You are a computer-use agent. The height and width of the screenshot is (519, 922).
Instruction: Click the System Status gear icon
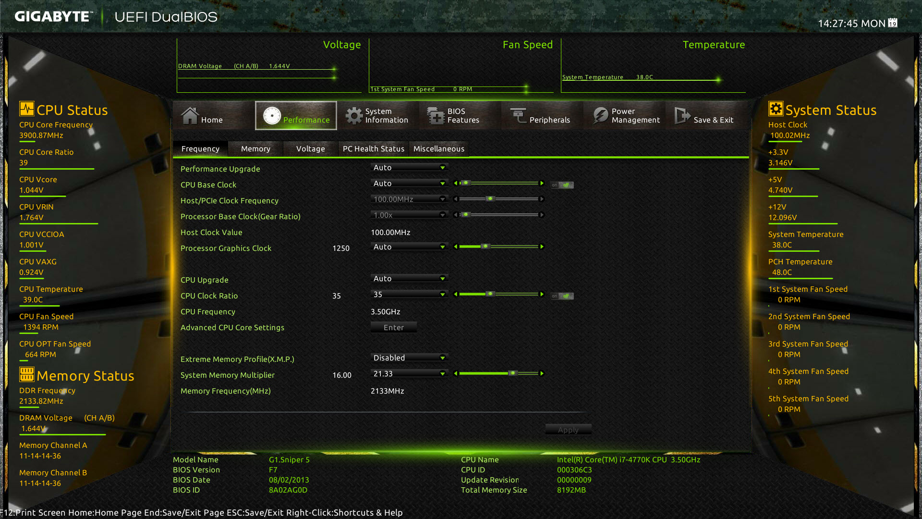[776, 109]
